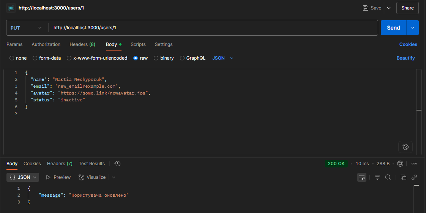Select the form-data radio button
This screenshot has width=426, height=213.
click(x=35, y=58)
